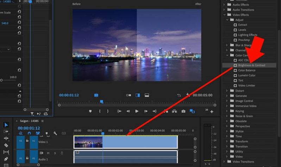Image resolution: width=281 pixels, height=167 pixels.
Task: Expand the Audio Transitions folder
Action: [224, 9]
